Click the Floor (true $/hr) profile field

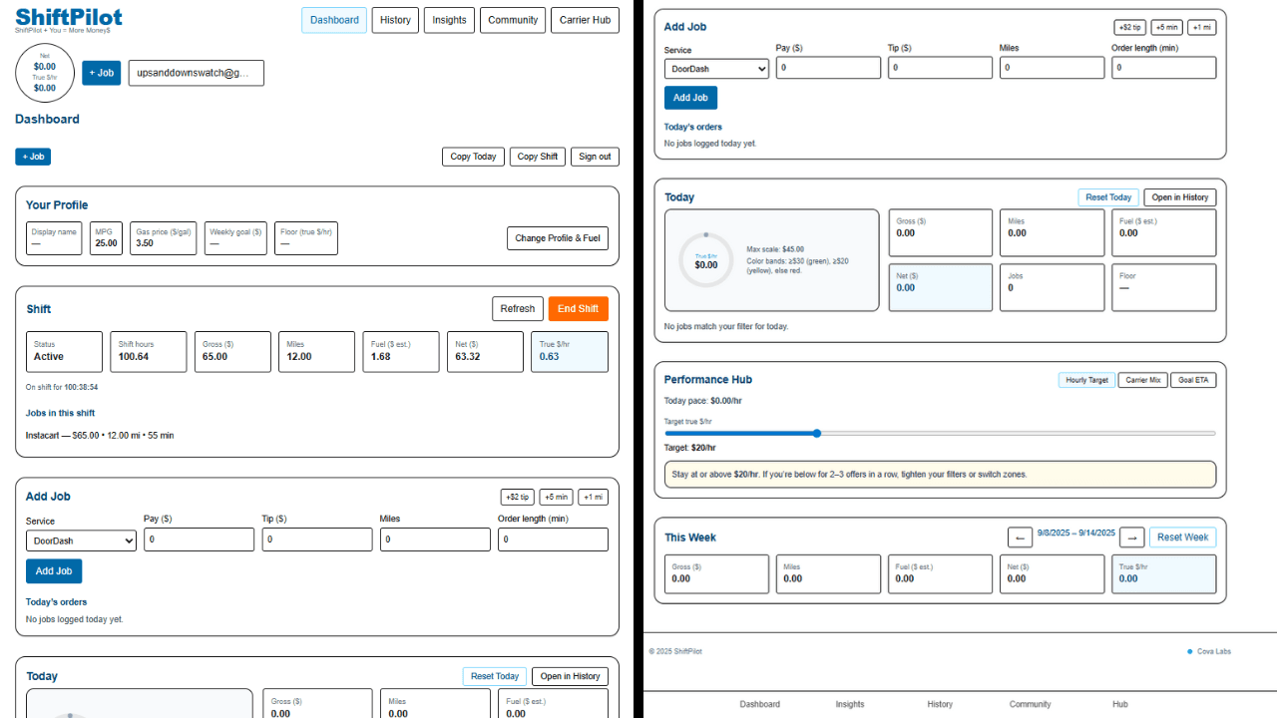coord(306,238)
